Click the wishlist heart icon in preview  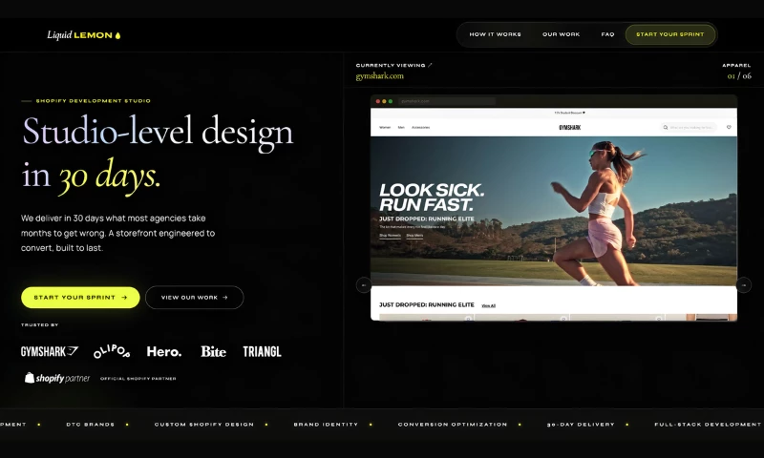(729, 127)
